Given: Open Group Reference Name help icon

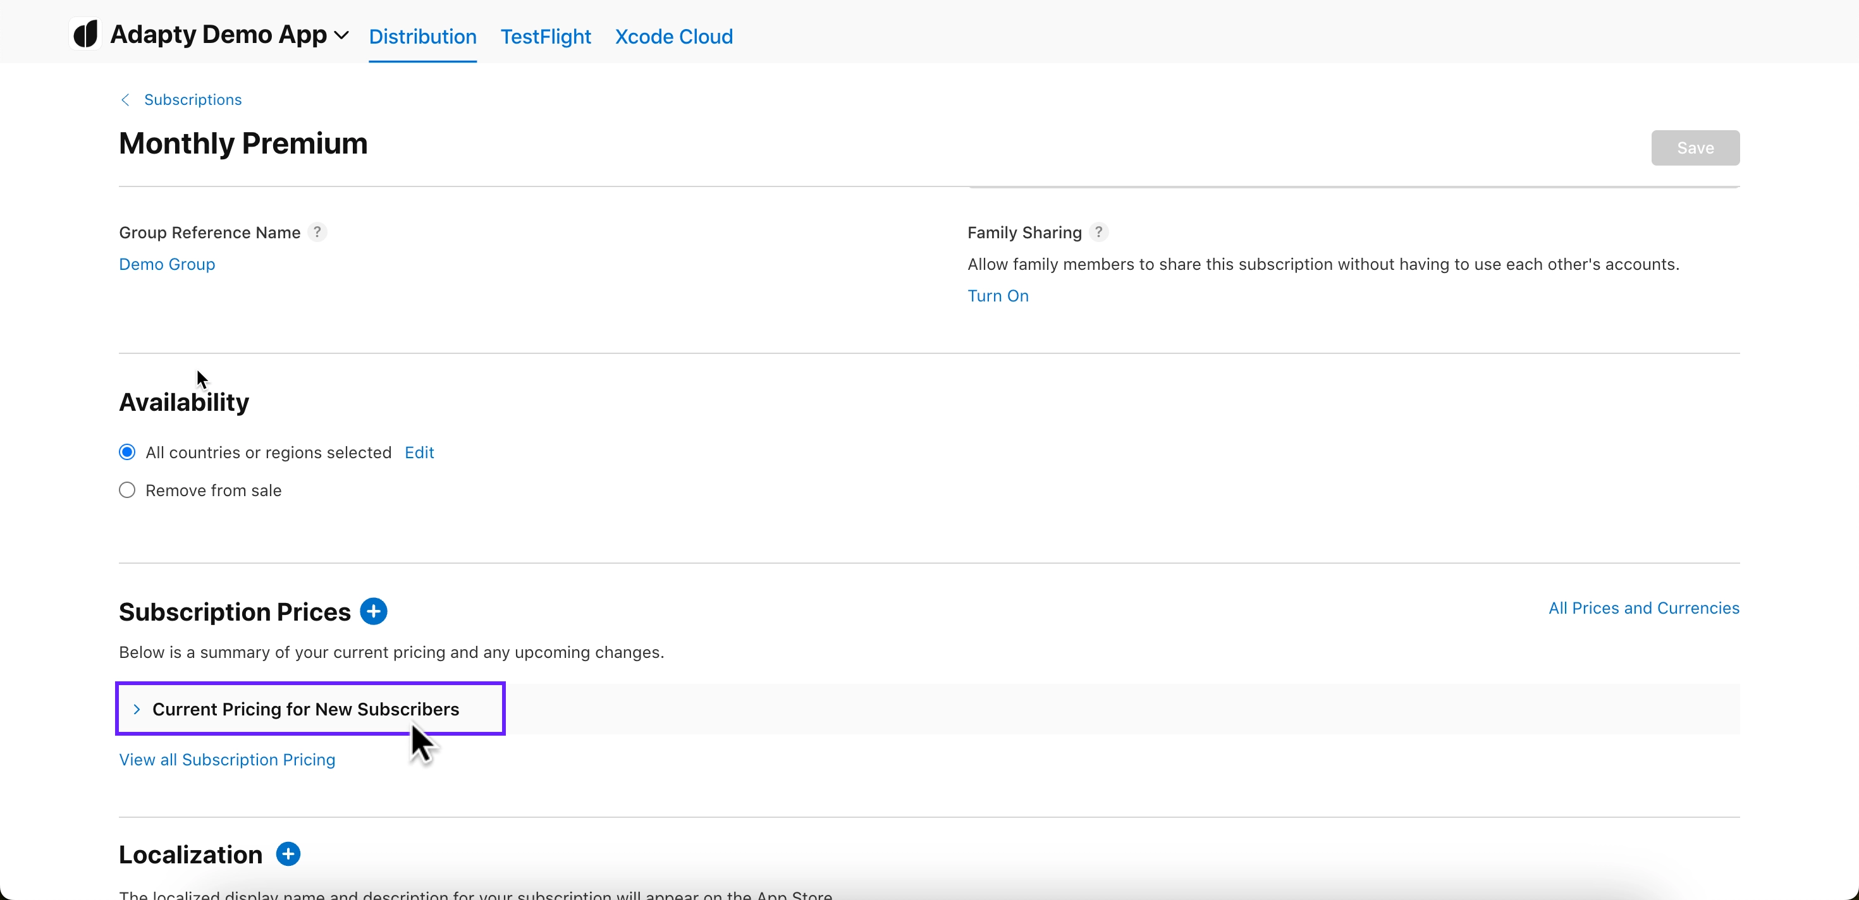Looking at the screenshot, I should click(x=317, y=232).
